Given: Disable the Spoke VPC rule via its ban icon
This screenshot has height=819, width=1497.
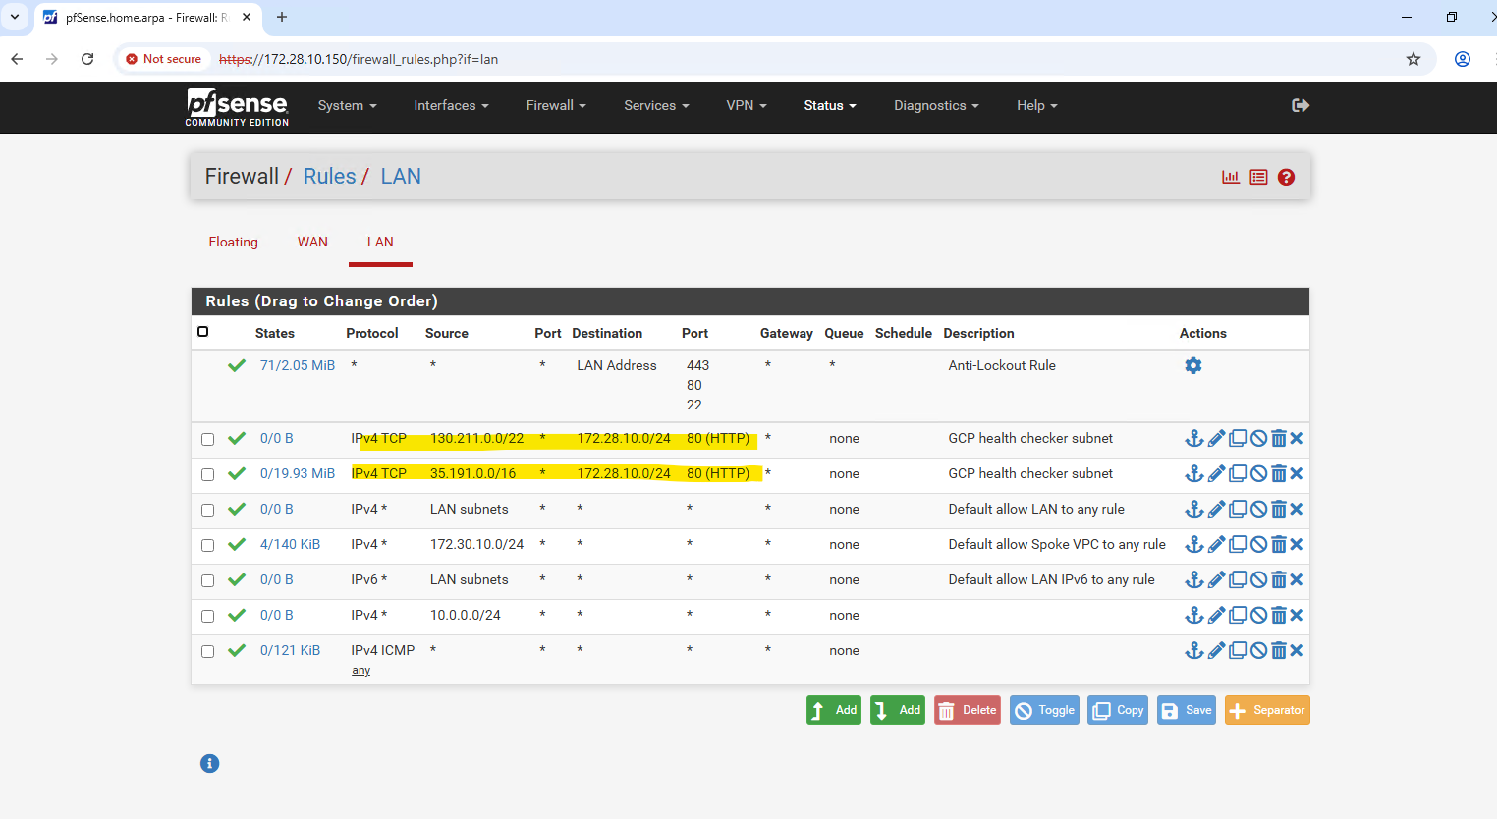Looking at the screenshot, I should click(x=1258, y=545).
